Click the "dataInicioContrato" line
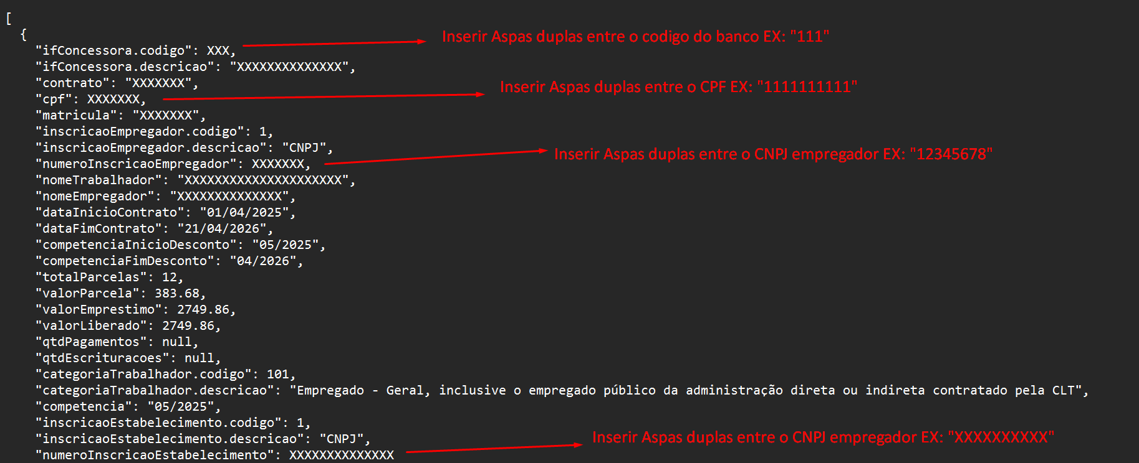1139x463 pixels. point(165,212)
